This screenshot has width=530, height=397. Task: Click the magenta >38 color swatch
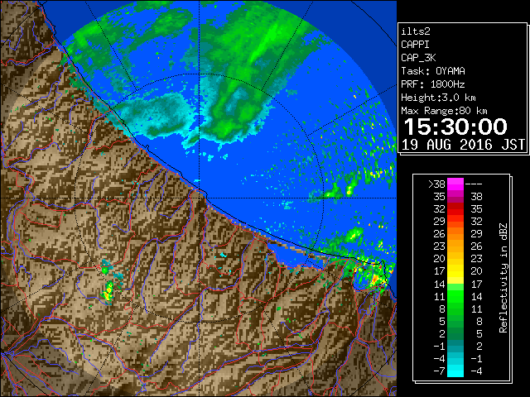coord(455,184)
